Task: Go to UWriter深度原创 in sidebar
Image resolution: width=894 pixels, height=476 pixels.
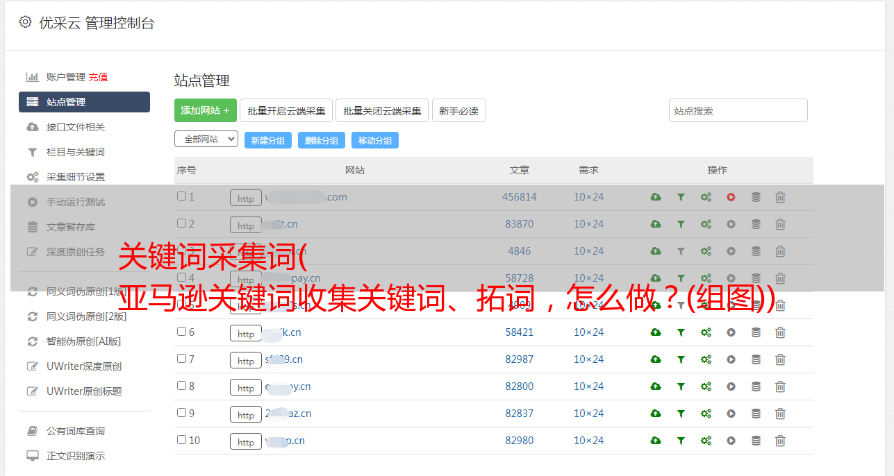Action: point(84,366)
